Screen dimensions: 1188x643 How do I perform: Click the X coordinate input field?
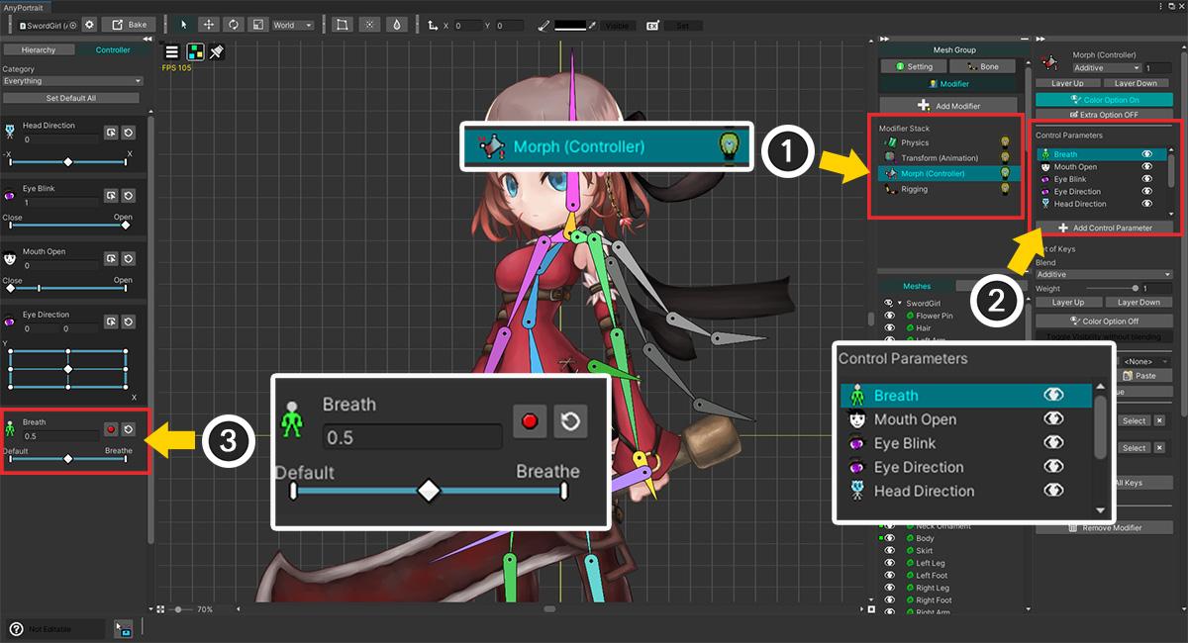468,25
